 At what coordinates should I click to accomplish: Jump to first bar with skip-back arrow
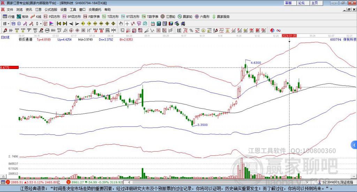(59, 24)
